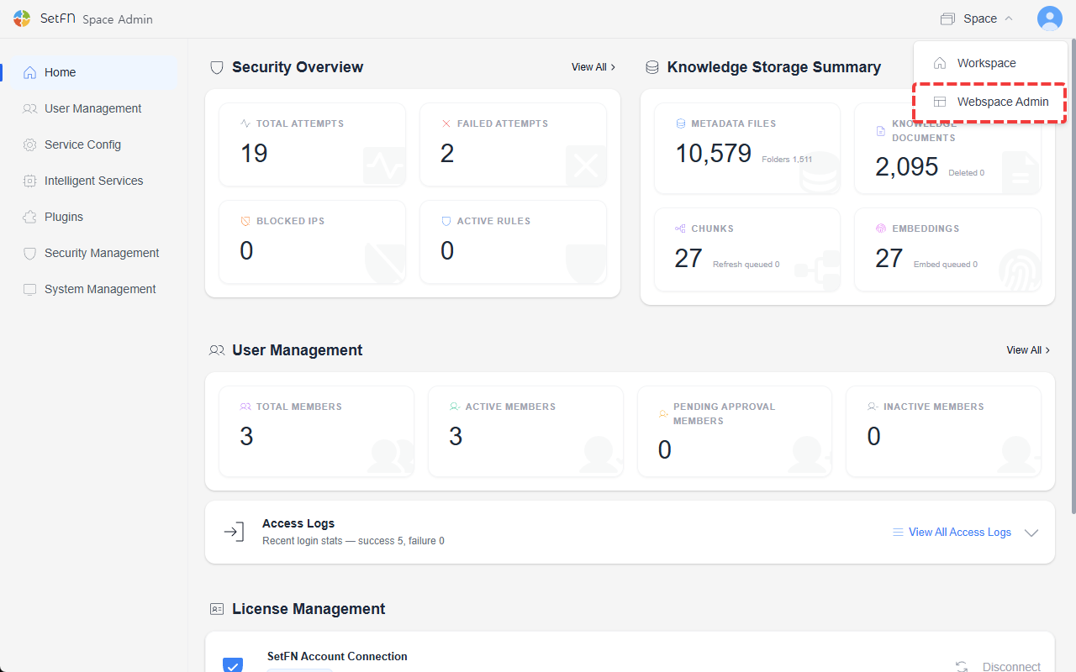Click the Plugins puzzle icon
Screen dimensions: 1076x672
coord(30,217)
